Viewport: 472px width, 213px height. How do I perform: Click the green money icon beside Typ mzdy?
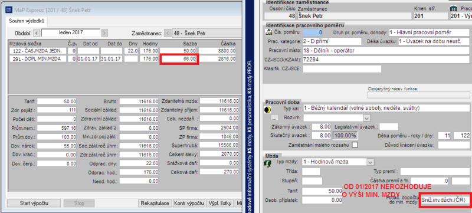pyautogui.click(x=267, y=163)
